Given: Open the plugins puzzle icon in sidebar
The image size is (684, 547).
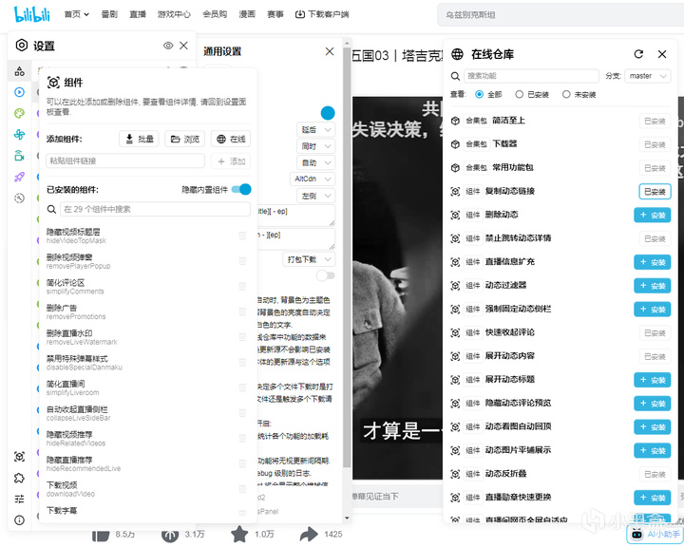Looking at the screenshot, I should click(x=19, y=478).
